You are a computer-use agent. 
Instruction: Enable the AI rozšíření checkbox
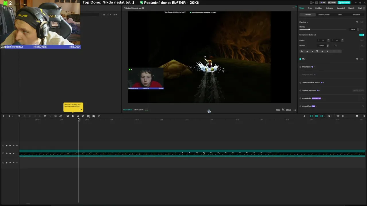tap(300, 106)
